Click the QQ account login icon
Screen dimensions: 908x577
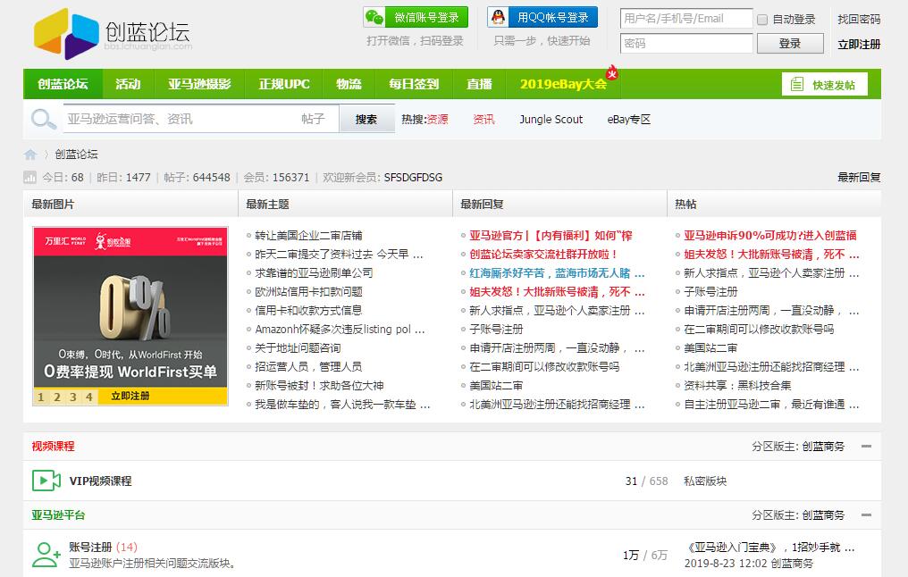[500, 18]
